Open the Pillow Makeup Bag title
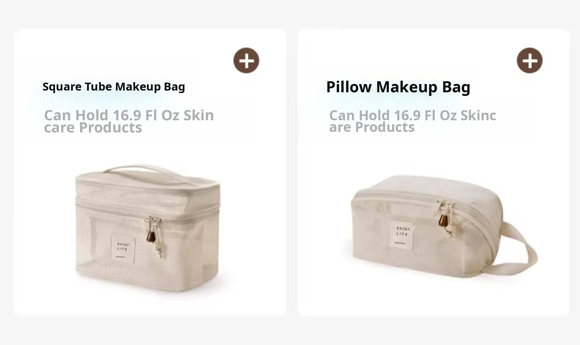Screen dimensions: 580x345 click(x=398, y=87)
